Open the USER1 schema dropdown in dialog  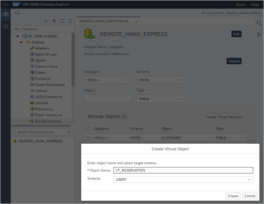click(x=183, y=179)
